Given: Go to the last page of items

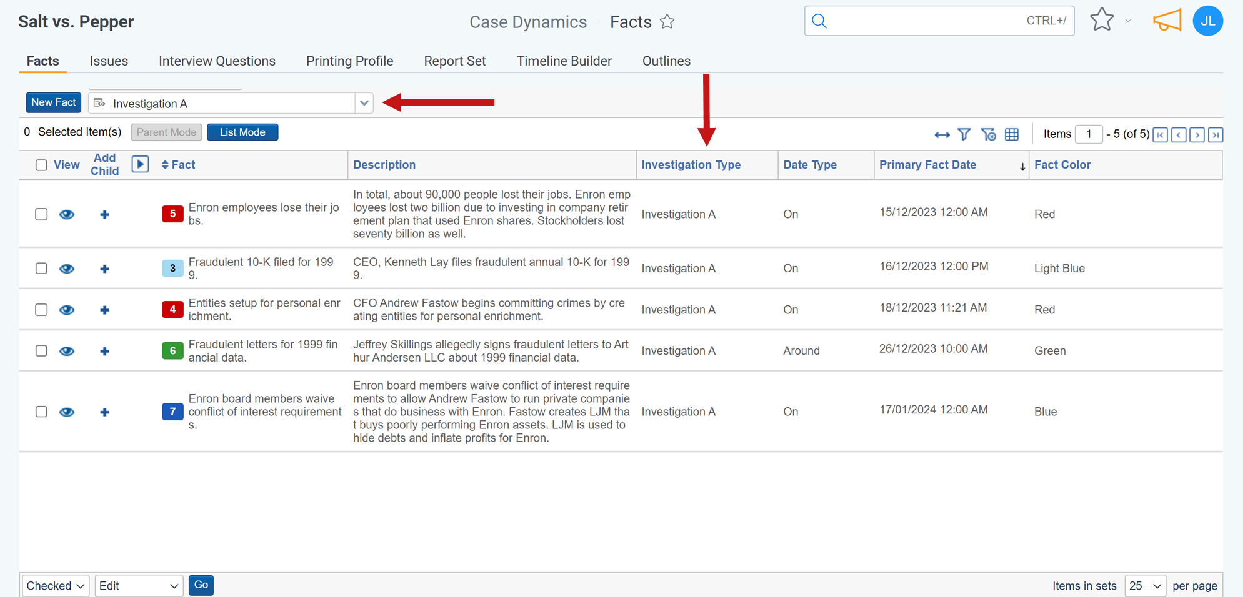Looking at the screenshot, I should (1216, 135).
